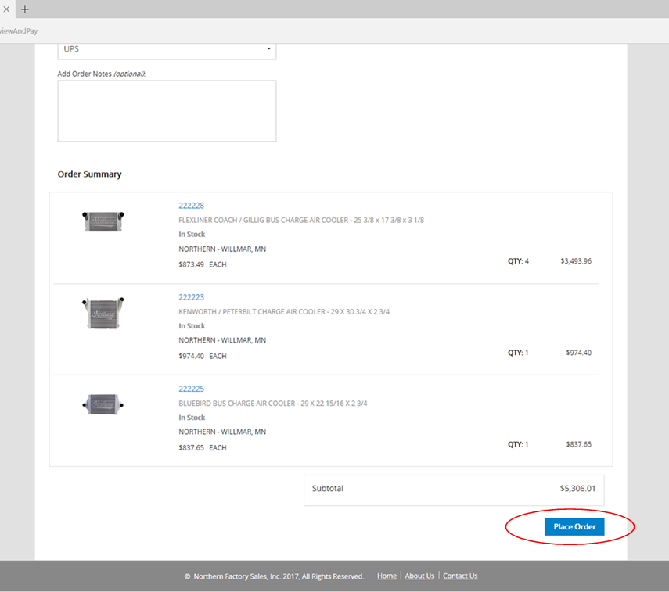669x592 pixels.
Task: Focus the Add Order Notes text box
Action: pyautogui.click(x=167, y=110)
